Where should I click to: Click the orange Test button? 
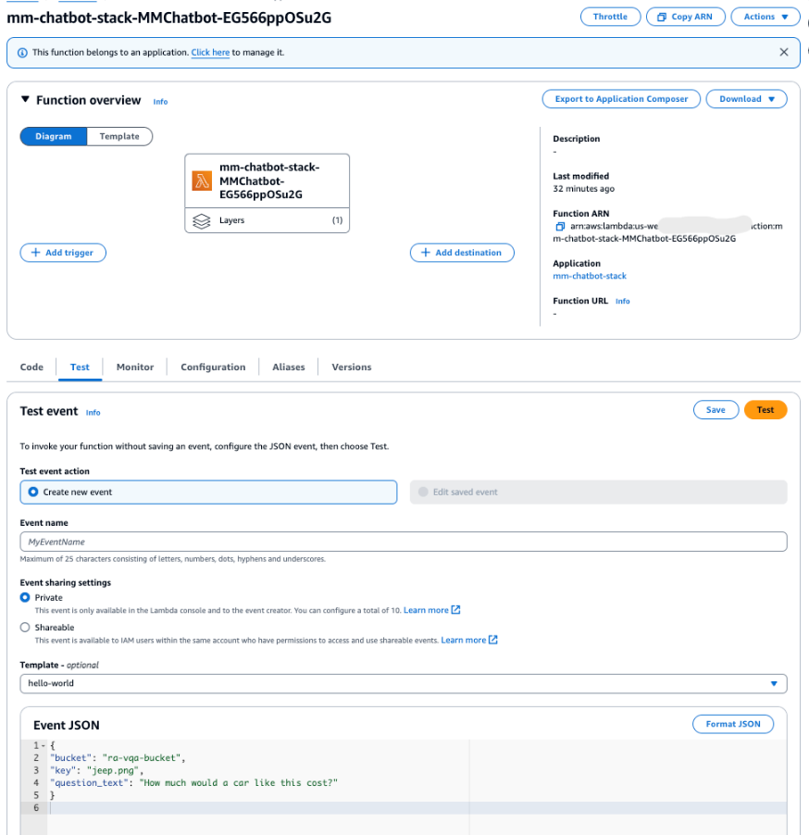point(765,410)
